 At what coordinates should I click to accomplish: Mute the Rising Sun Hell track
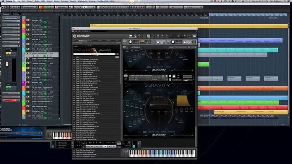[x=28, y=111]
